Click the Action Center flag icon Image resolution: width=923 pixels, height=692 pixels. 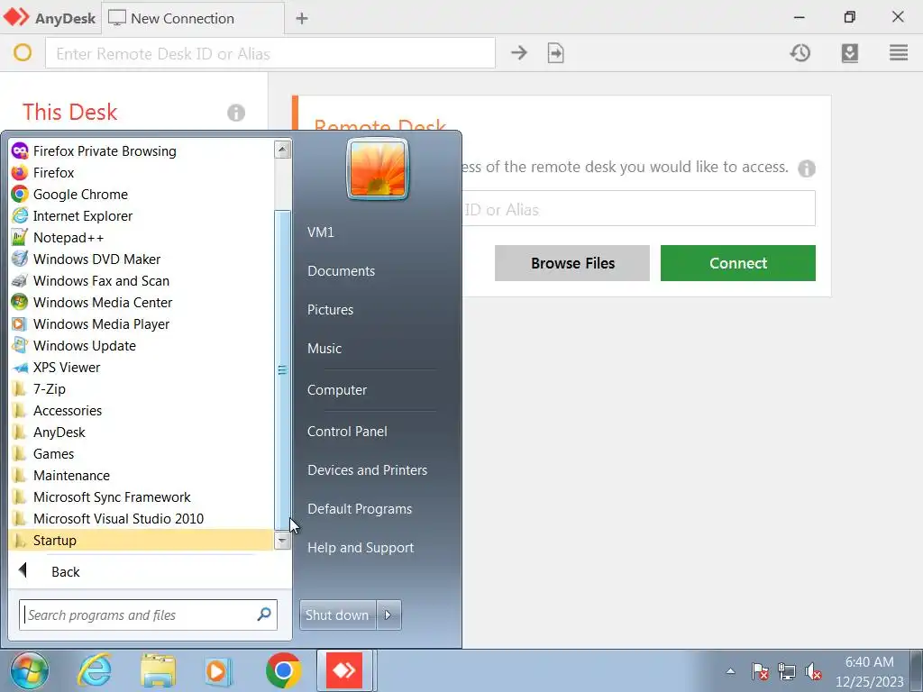pyautogui.click(x=759, y=670)
